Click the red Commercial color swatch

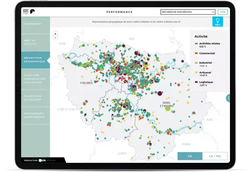tap(196, 53)
